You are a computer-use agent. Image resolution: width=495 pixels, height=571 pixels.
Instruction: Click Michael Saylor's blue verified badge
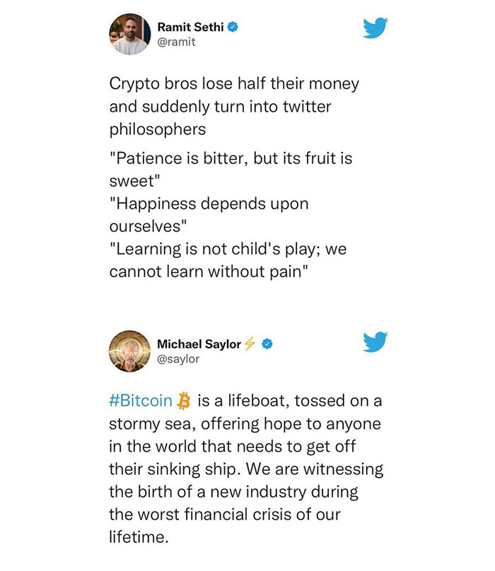[x=267, y=343]
